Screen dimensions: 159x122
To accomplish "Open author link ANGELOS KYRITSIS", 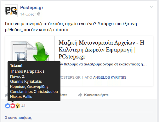I will pos(110,77).
